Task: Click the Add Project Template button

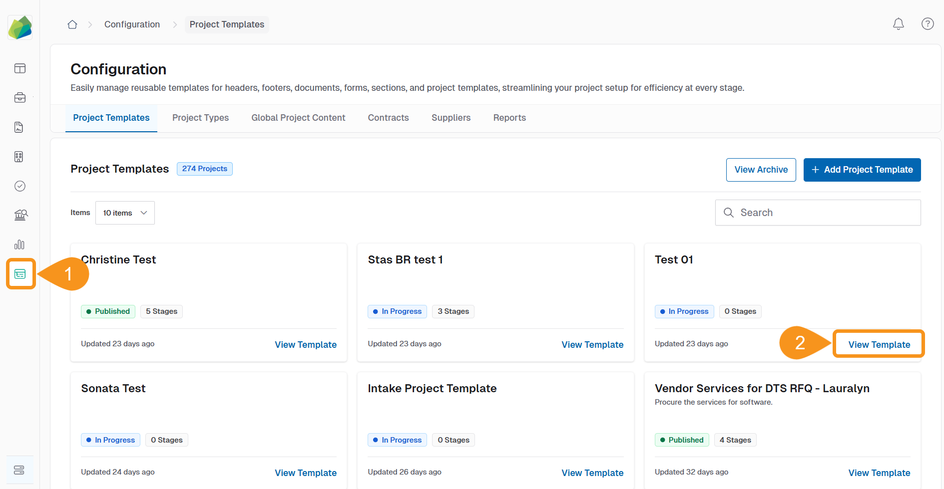Action: tap(862, 170)
